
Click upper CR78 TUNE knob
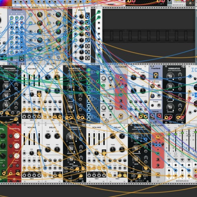coord(110,78)
